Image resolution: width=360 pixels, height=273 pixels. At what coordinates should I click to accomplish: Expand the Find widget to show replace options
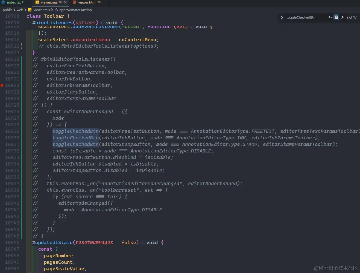tap(282, 17)
